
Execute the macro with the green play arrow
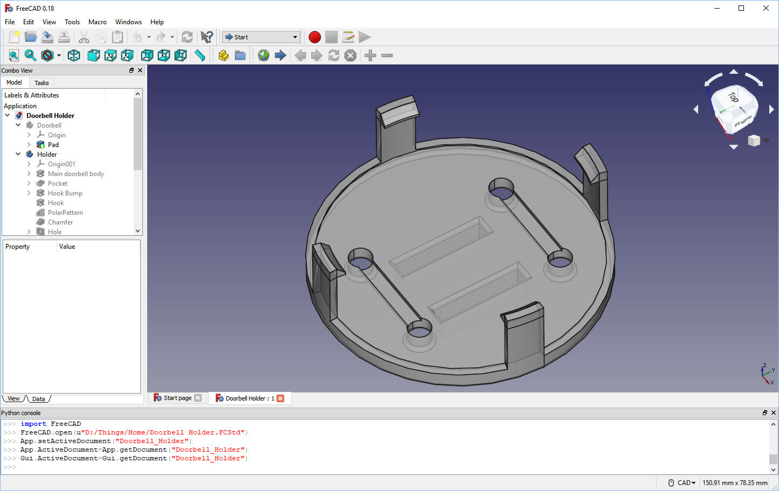(364, 37)
